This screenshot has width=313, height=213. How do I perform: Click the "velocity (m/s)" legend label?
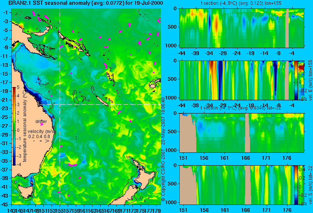[41, 131]
